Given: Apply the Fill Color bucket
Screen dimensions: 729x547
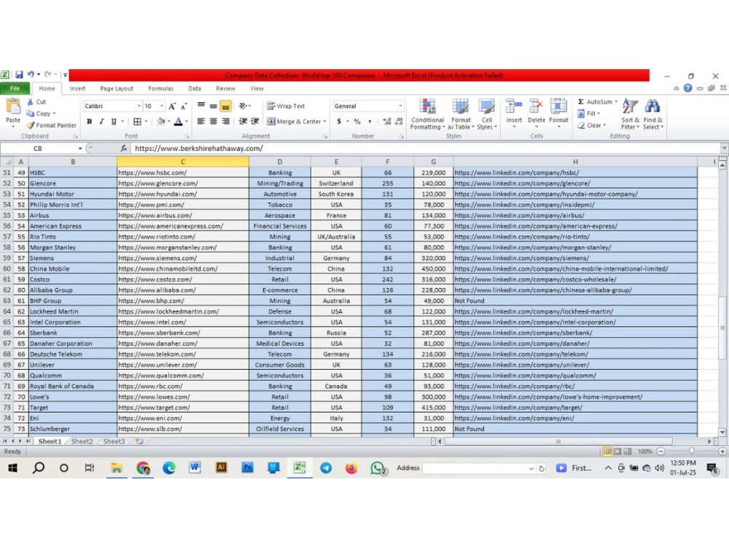Looking at the screenshot, I should [161, 121].
